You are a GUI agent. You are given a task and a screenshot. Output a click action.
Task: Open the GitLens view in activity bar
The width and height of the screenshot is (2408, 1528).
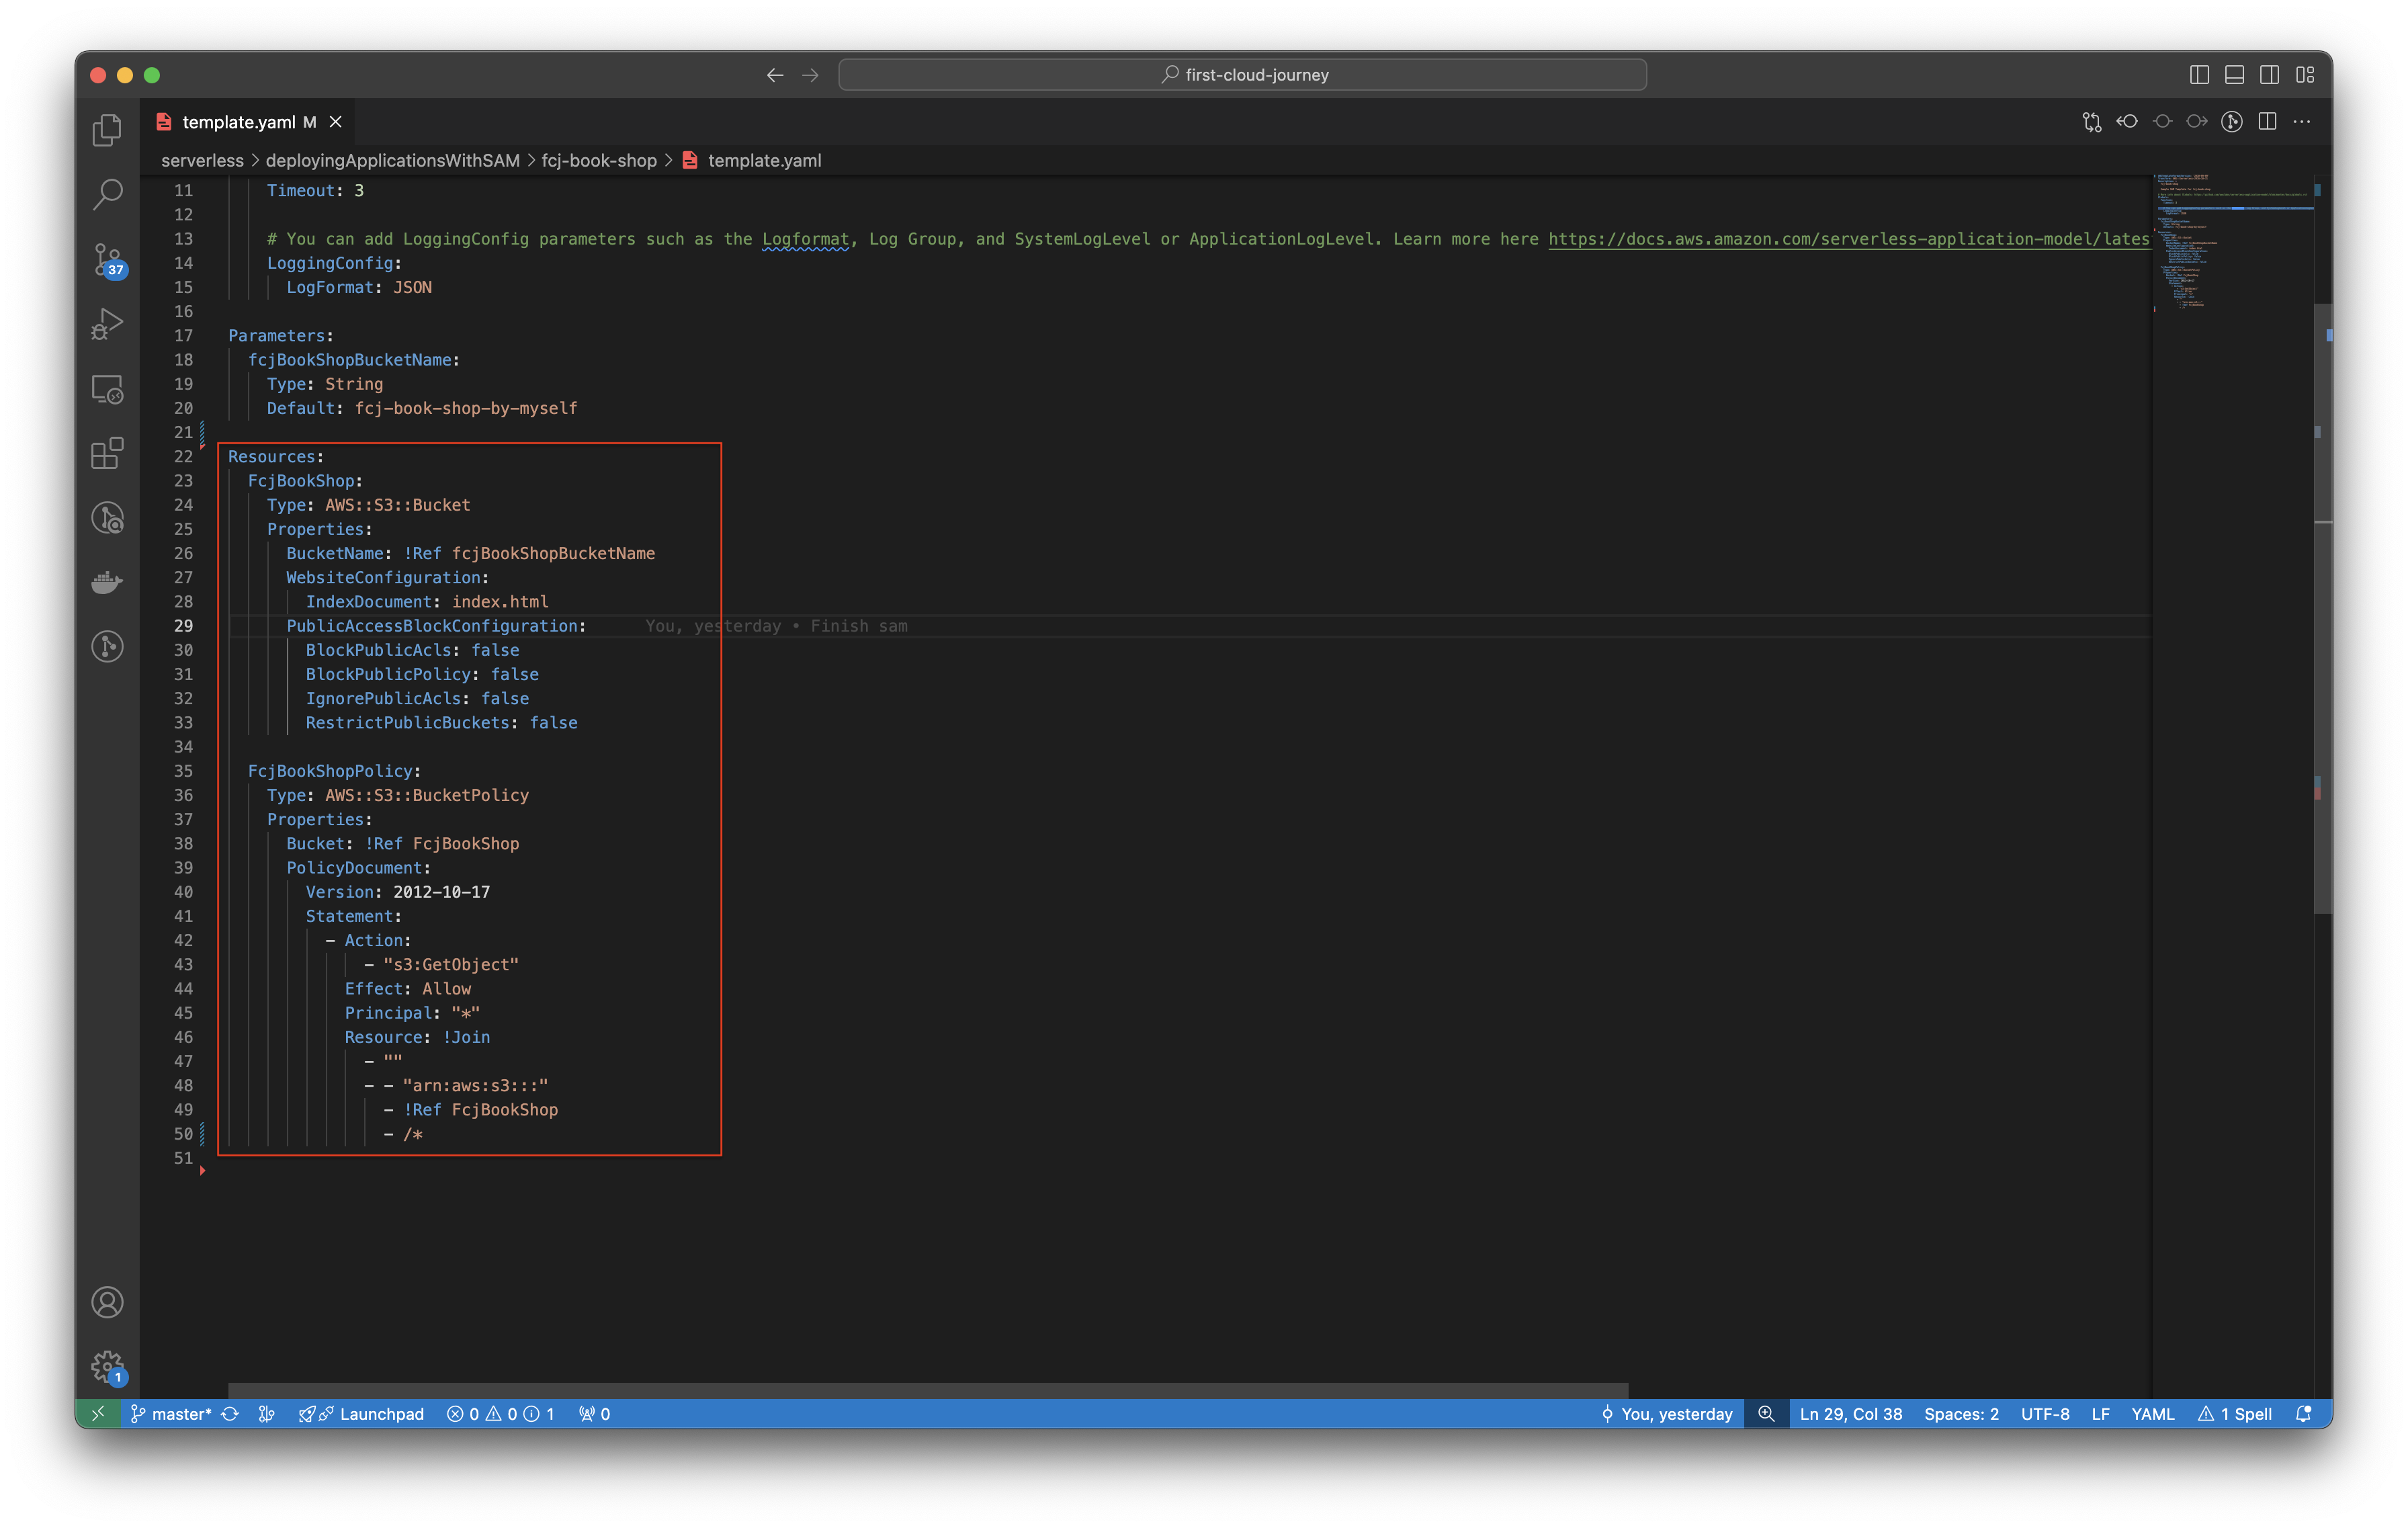pyautogui.click(x=107, y=646)
